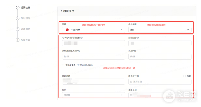
Task: Click help icon next to 名字和中間名(英文)
Action: pyautogui.click(x=81, y=38)
